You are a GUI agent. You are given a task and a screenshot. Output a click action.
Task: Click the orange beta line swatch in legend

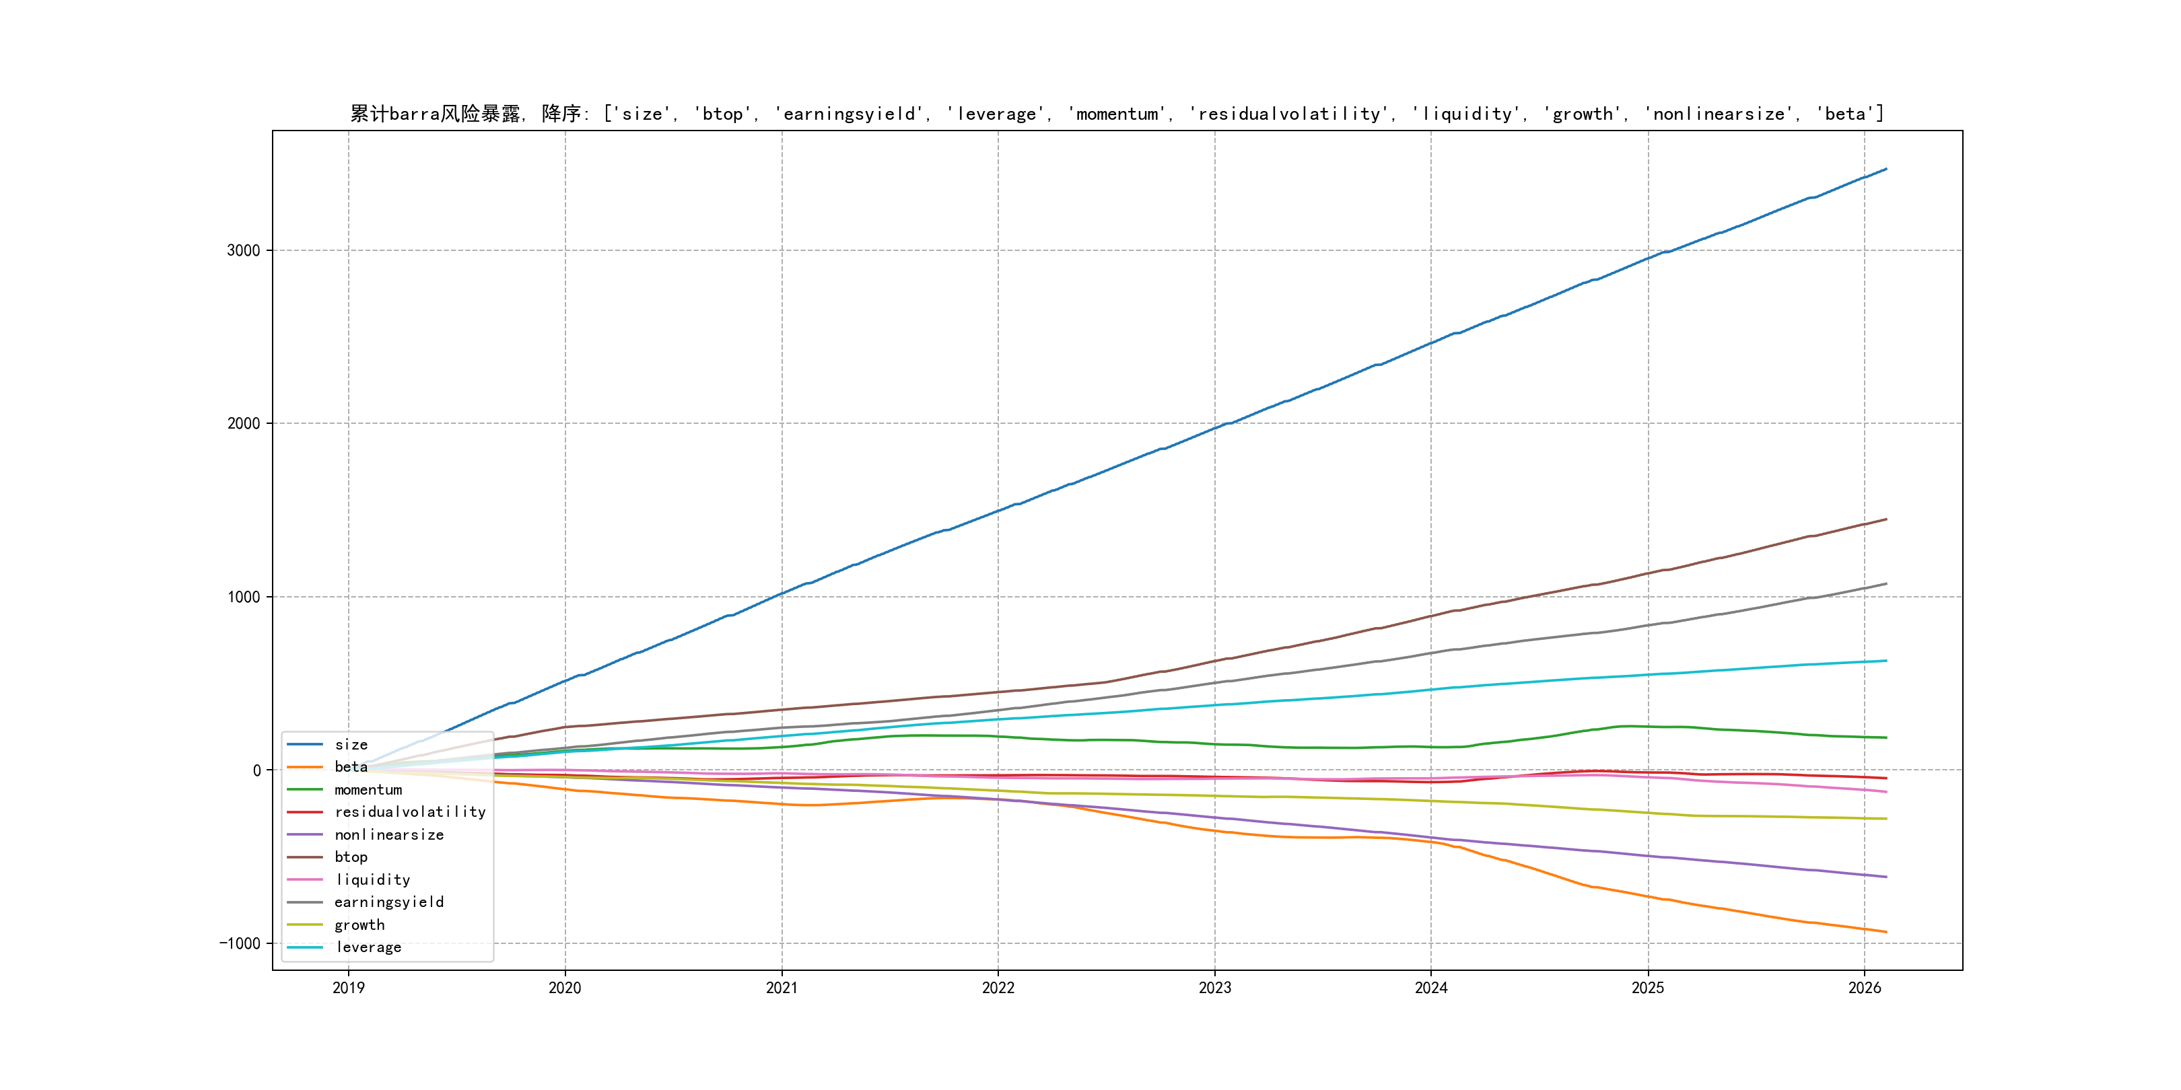point(305,767)
